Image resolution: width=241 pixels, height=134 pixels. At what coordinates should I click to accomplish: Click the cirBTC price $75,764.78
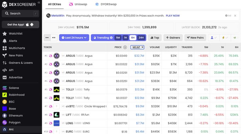120,106
